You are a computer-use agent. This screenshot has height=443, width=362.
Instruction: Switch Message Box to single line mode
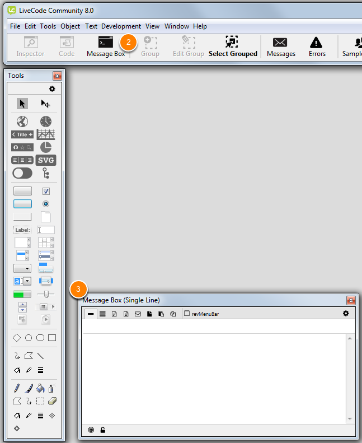(x=91, y=314)
